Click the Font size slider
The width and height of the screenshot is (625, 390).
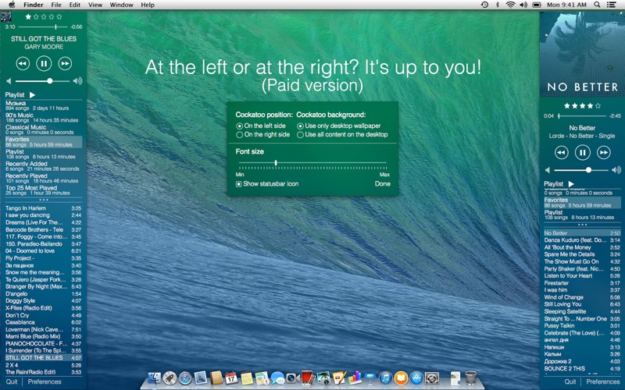point(312,163)
